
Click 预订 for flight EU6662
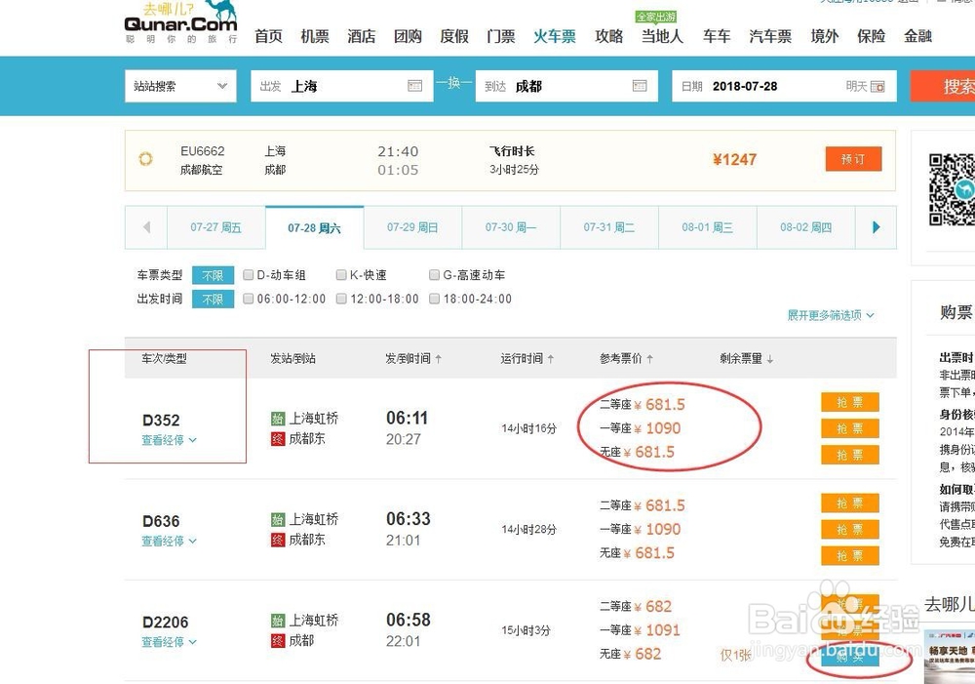tap(852, 159)
